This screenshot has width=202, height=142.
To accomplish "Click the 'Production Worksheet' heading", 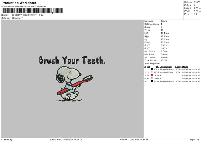I will 19,3.
